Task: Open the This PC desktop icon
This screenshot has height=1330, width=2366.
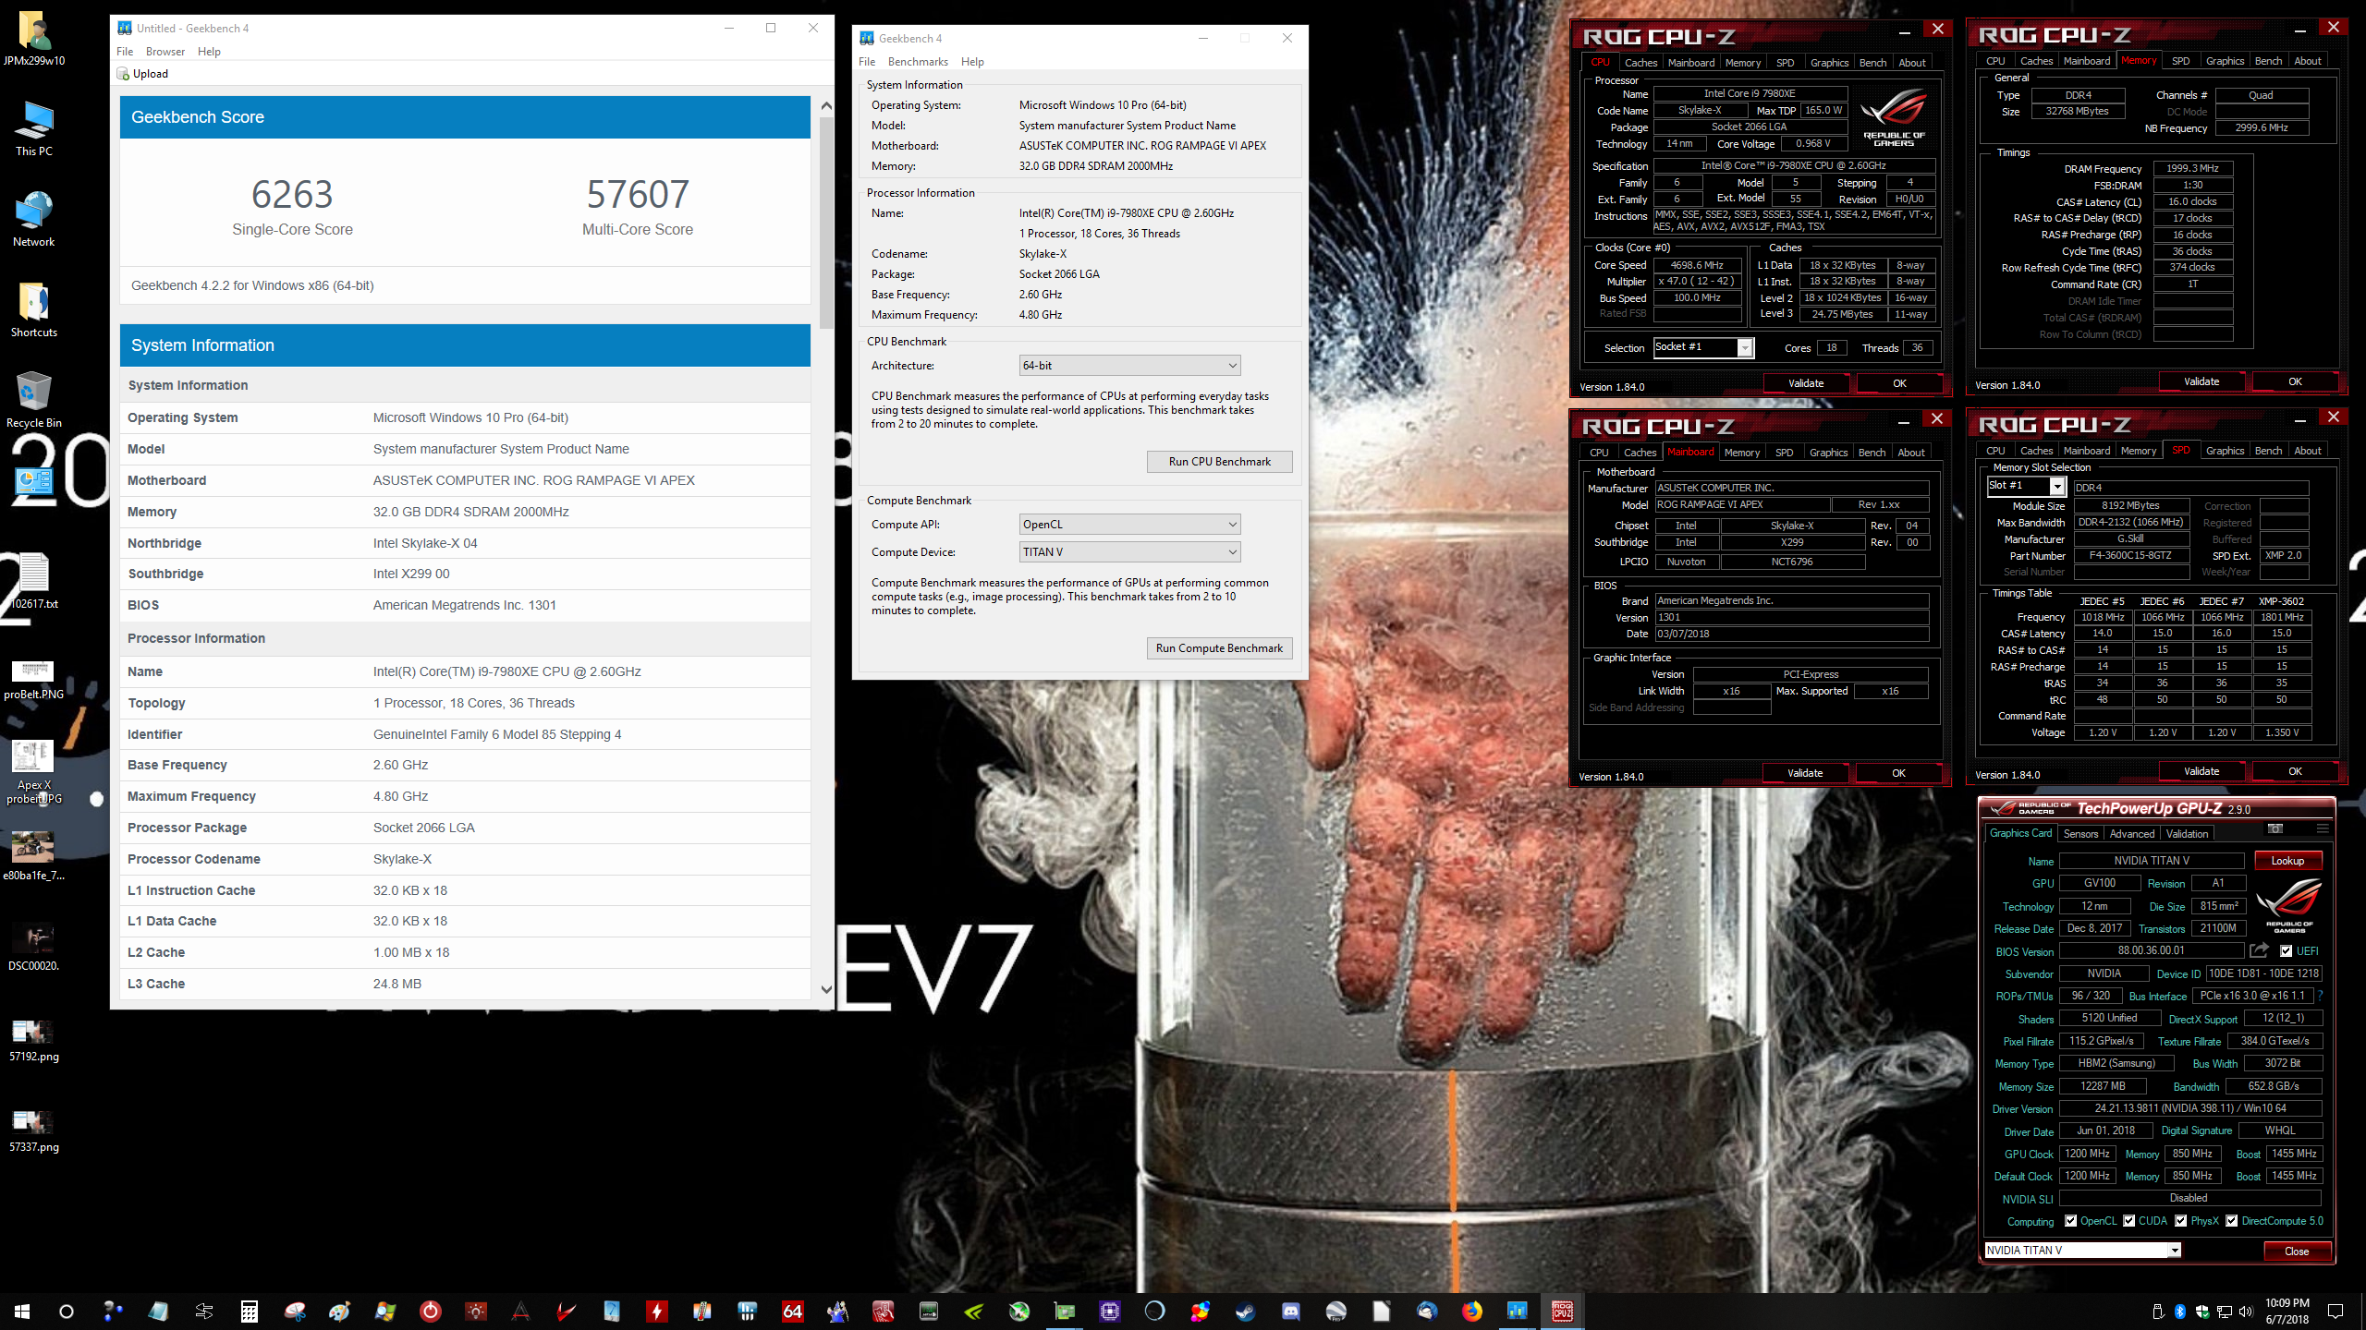Action: tap(34, 129)
